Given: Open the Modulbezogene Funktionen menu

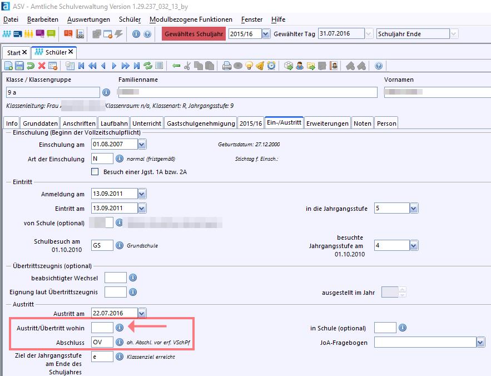Looking at the screenshot, I should (191, 19).
